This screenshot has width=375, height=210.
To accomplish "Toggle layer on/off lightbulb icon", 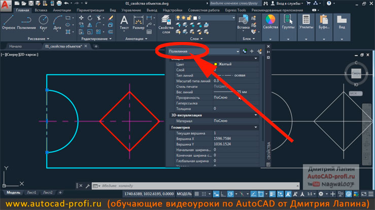I will click(x=178, y=18).
